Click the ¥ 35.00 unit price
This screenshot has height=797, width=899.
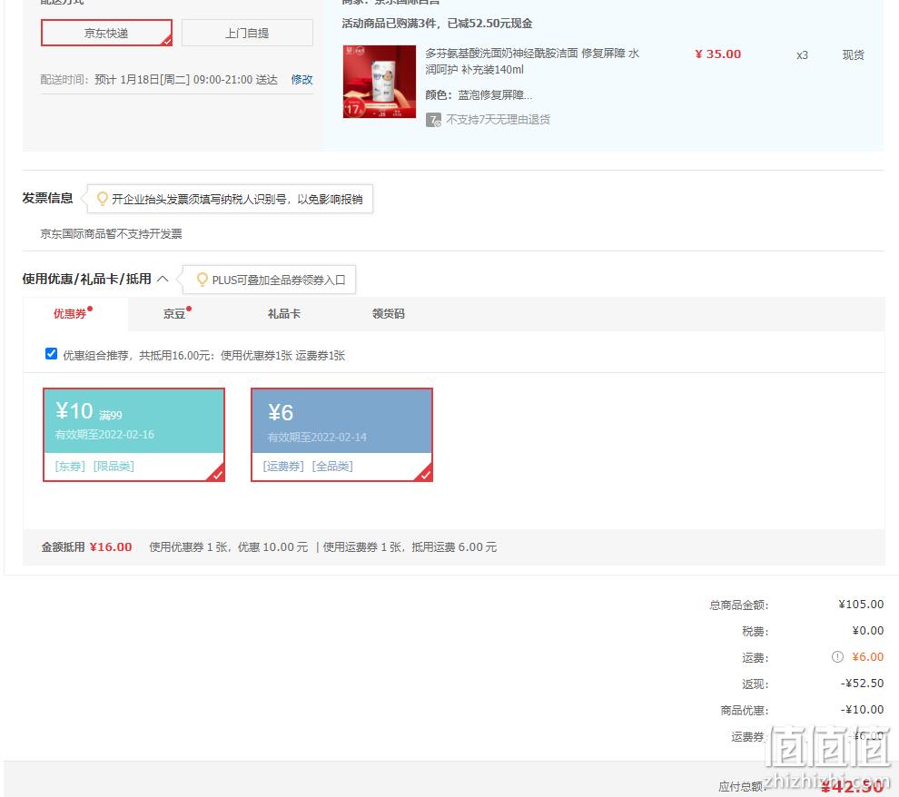pos(717,54)
